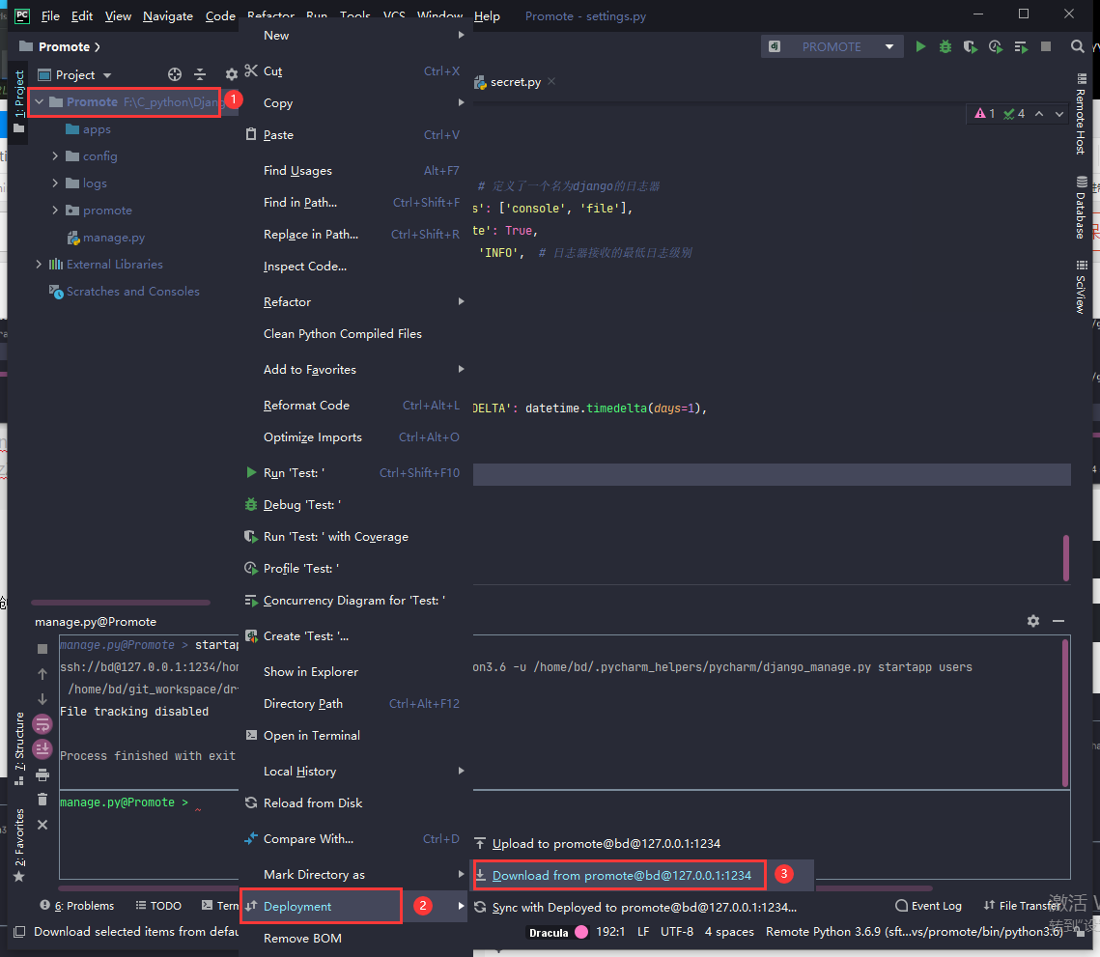
Task: Change LF line separator in status bar
Action: coord(642,932)
